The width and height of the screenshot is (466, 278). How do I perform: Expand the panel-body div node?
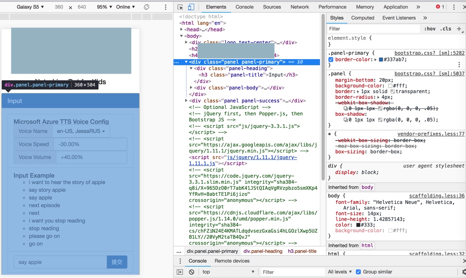(x=191, y=88)
